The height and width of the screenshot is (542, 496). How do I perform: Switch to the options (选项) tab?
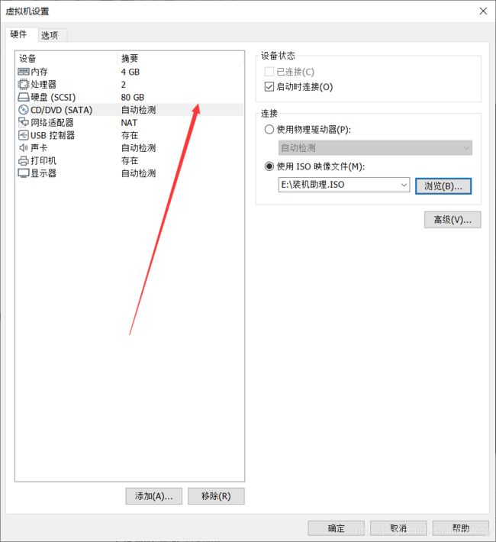[x=50, y=35]
